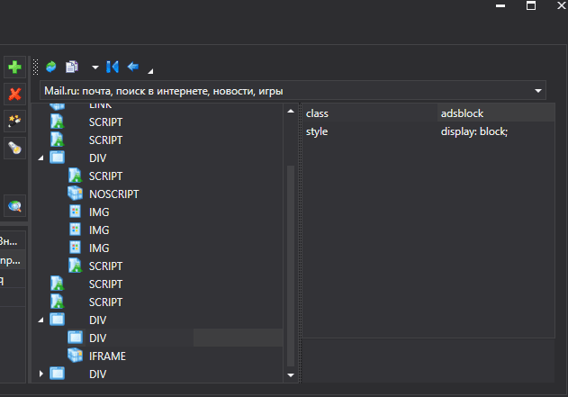Select the IFRAME tree node
The height and width of the screenshot is (397, 568).
click(107, 356)
